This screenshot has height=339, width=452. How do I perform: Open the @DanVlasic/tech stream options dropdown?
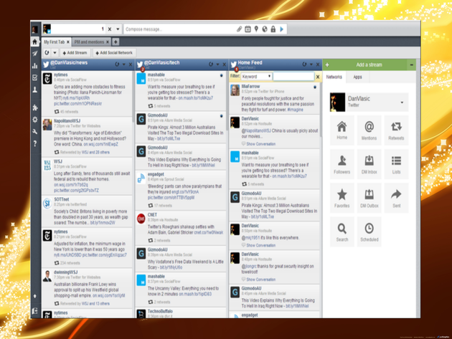tap(217, 65)
